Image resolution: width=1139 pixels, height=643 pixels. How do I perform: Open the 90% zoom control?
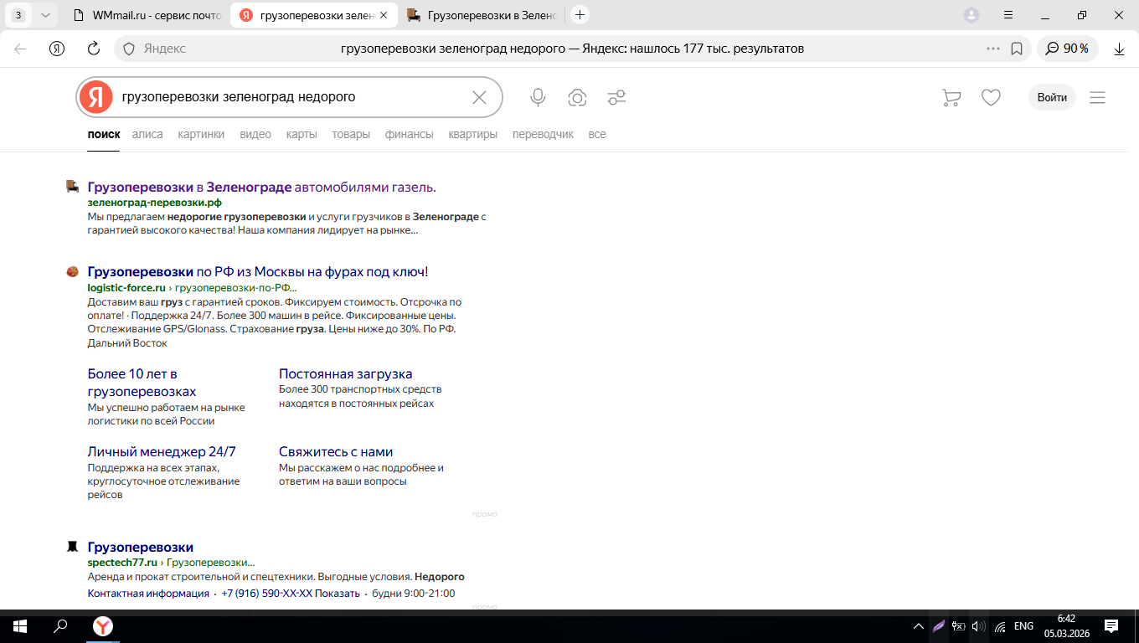[1068, 49]
